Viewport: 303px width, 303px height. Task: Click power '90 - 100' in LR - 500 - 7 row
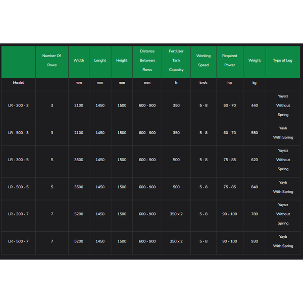[x=230, y=241]
